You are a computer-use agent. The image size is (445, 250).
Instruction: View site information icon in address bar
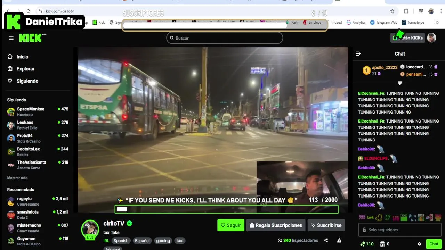tap(40, 11)
